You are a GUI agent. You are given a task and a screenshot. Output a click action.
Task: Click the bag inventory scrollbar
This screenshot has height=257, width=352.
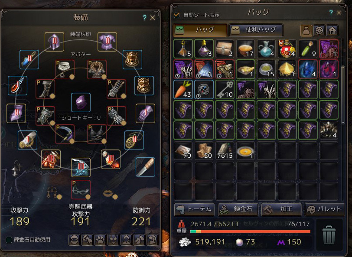[343, 95]
